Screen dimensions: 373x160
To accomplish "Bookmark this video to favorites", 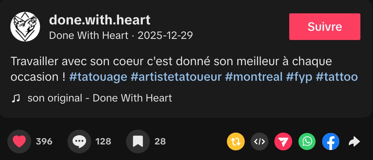I will point(138,141).
